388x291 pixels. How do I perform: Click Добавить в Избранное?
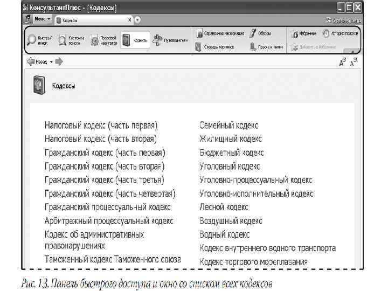coord(314,47)
